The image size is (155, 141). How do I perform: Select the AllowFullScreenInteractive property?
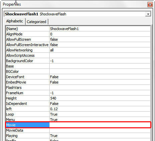click(28, 45)
